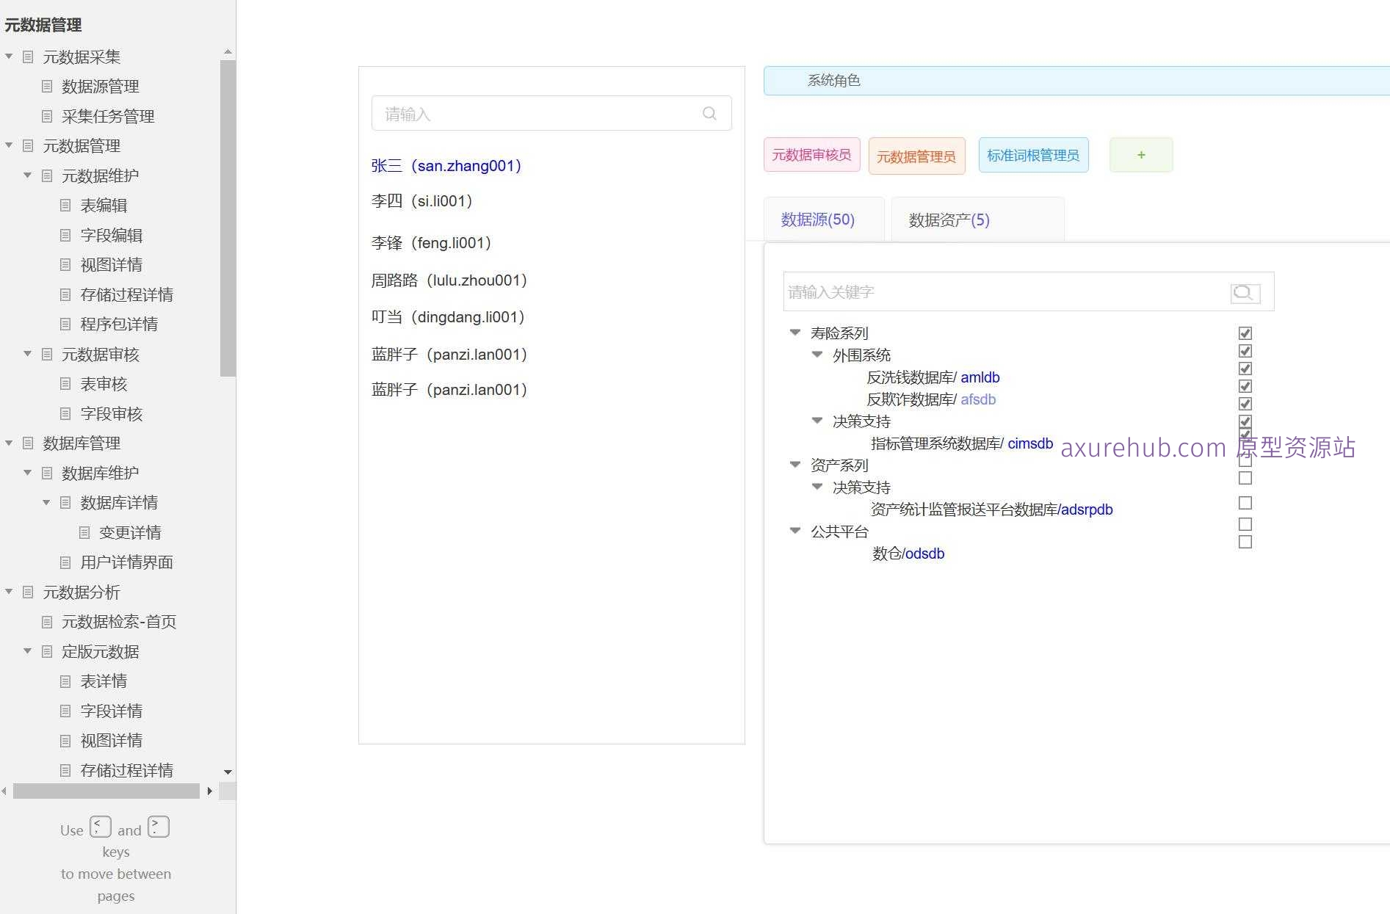Click the magnifier icon in the user search box

pyautogui.click(x=709, y=113)
